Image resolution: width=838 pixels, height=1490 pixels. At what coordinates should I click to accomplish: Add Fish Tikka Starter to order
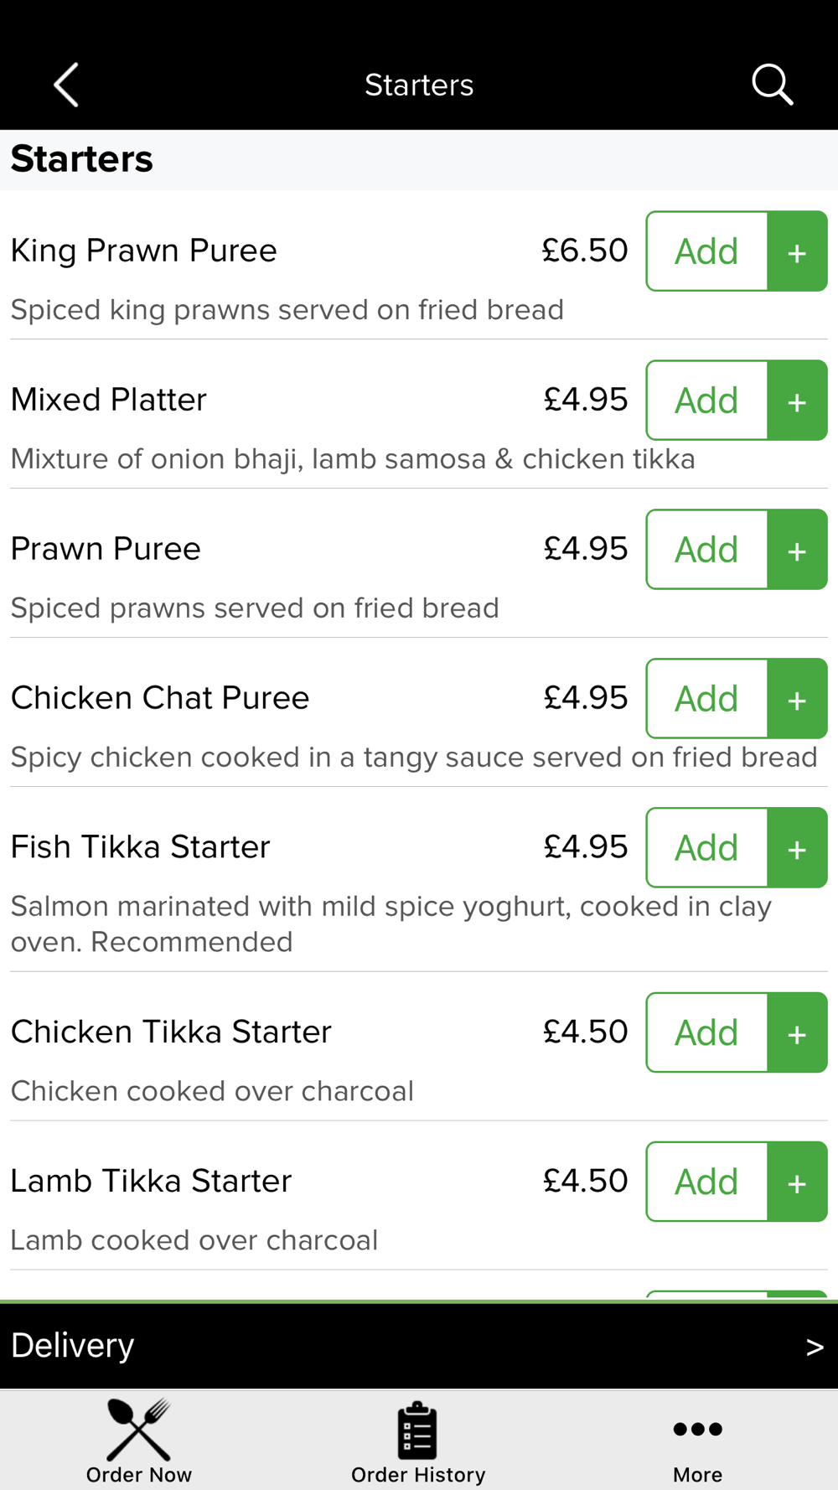707,848
